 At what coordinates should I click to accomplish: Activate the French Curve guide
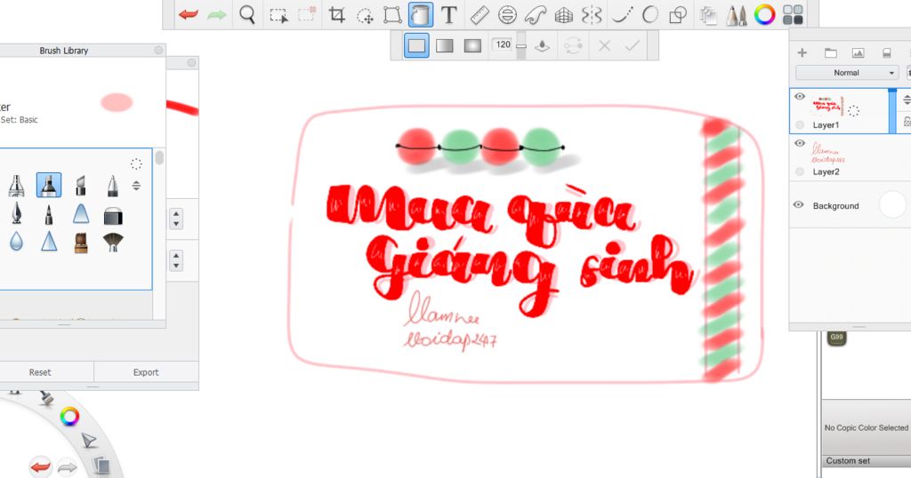(535, 14)
